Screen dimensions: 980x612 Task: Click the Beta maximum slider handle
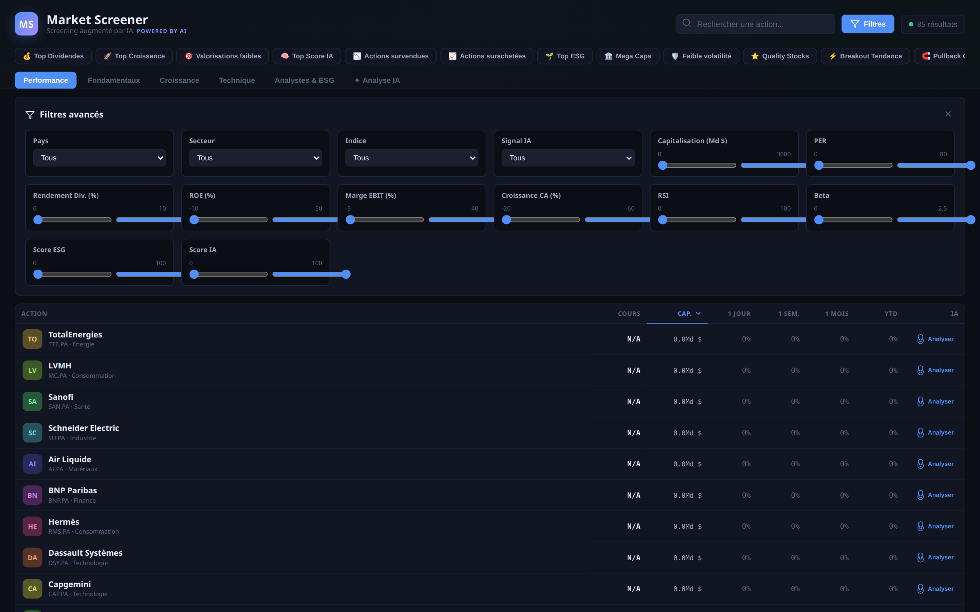point(971,220)
